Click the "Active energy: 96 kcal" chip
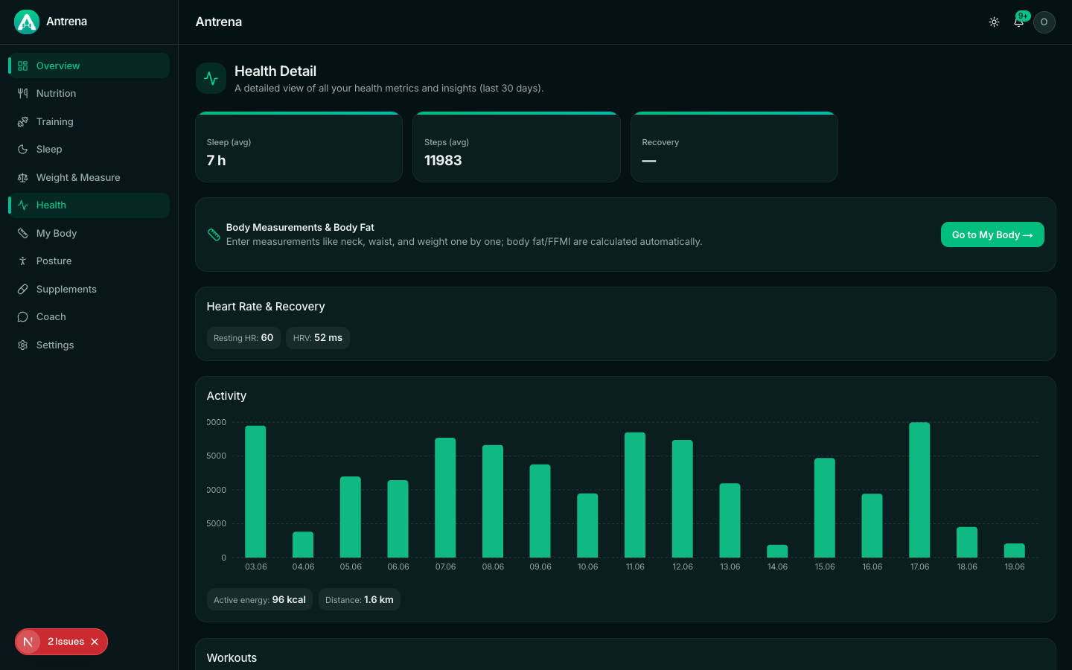 [260, 600]
